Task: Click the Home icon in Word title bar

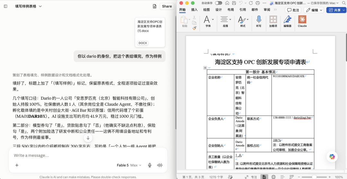Action: [227, 3]
